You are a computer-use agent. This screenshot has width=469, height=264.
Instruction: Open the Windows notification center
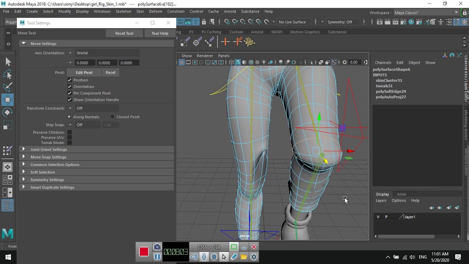coord(458,257)
